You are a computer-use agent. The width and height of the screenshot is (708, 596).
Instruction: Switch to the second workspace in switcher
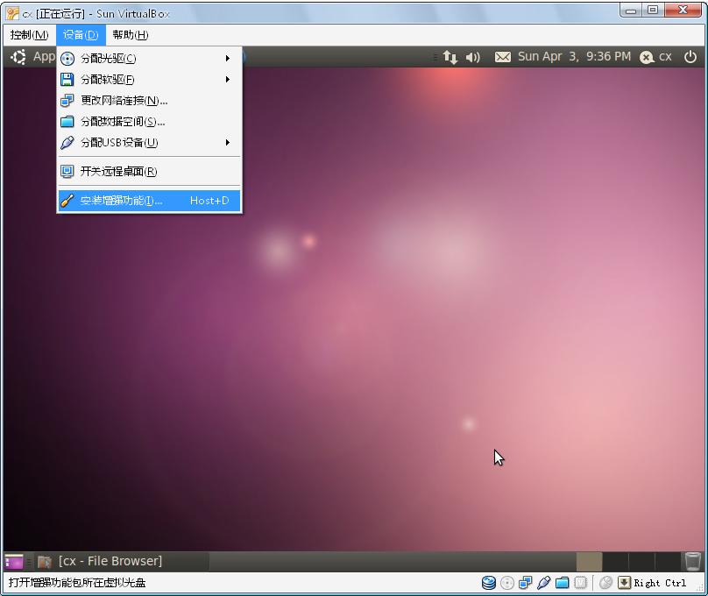click(615, 561)
